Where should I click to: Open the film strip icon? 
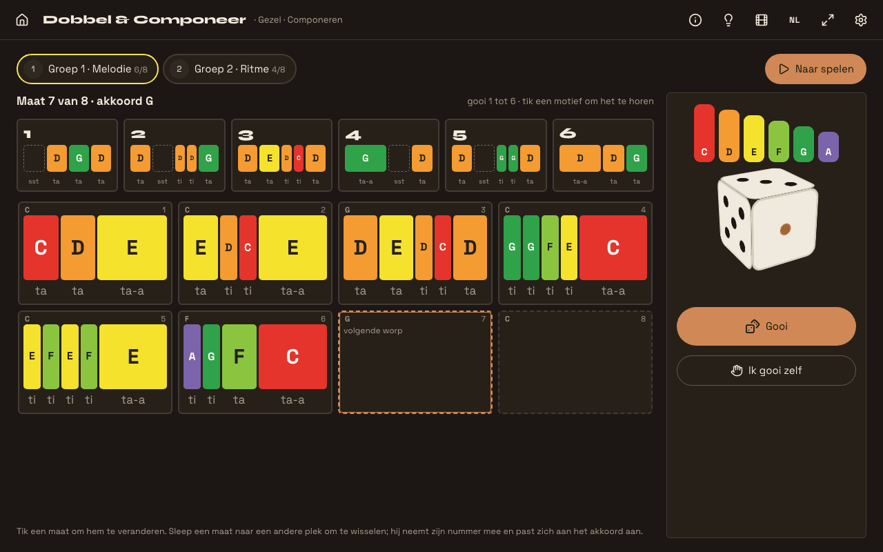(762, 20)
